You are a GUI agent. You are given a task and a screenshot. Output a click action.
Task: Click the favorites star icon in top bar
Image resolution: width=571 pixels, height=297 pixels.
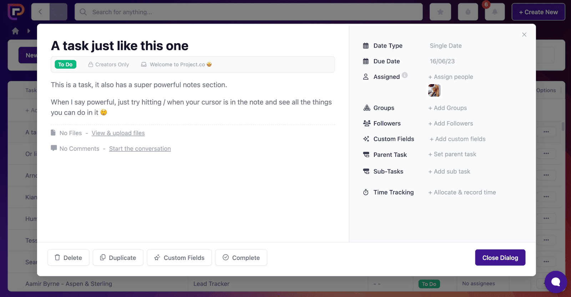click(x=440, y=11)
